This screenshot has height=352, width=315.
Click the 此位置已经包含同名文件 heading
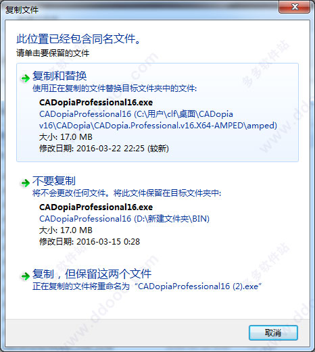78,39
